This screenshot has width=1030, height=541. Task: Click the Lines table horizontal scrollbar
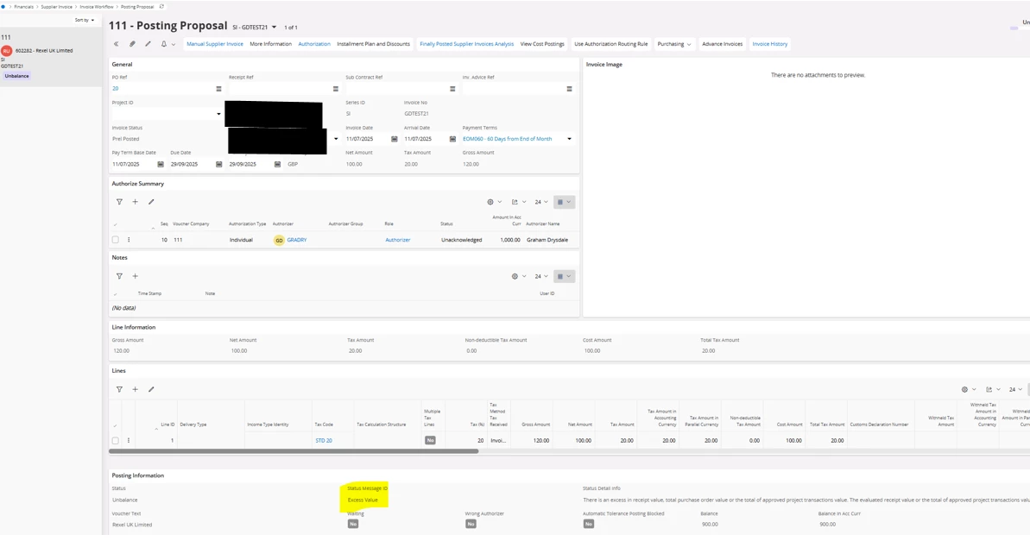pyautogui.click(x=294, y=451)
